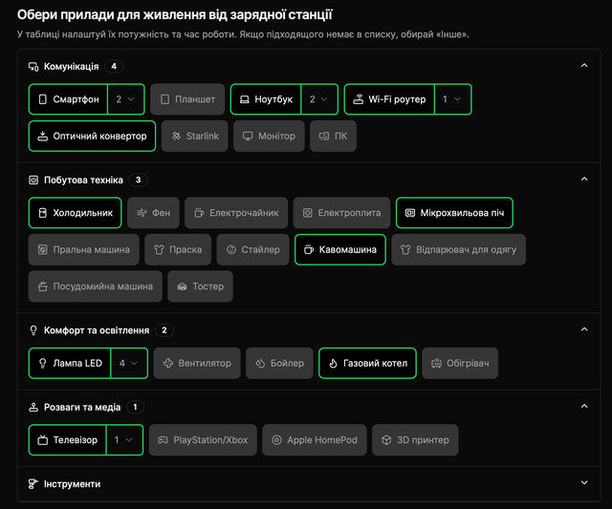This screenshot has height=509, width=612.
Task: Click the coffee cup icon on Кавомашина
Action: [x=309, y=249]
